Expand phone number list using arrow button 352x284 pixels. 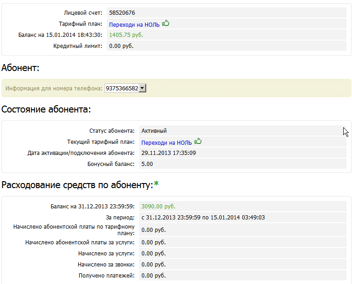[142, 88]
